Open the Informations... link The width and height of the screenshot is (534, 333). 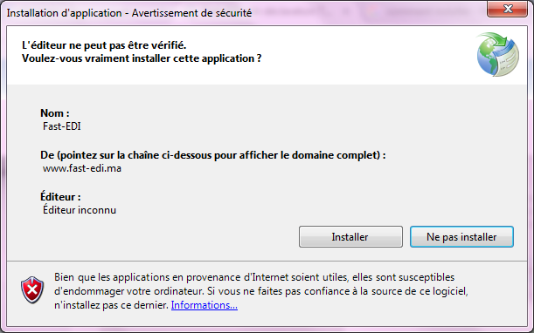(x=204, y=305)
